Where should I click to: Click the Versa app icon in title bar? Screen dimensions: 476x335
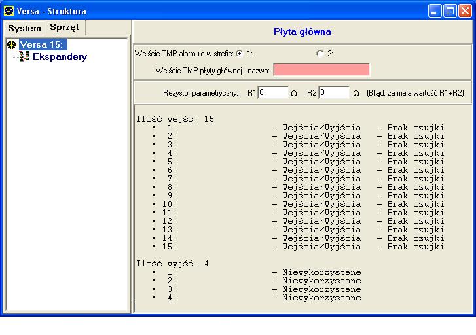coord(9,11)
